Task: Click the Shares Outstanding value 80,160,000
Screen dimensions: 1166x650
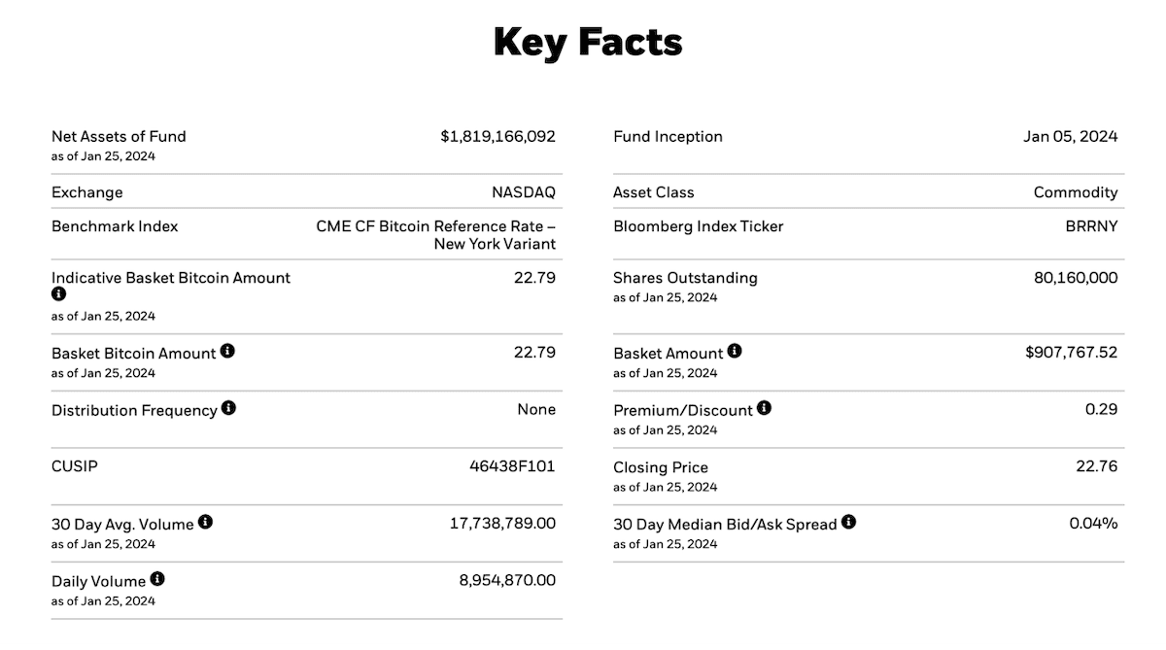Action: pos(1076,278)
